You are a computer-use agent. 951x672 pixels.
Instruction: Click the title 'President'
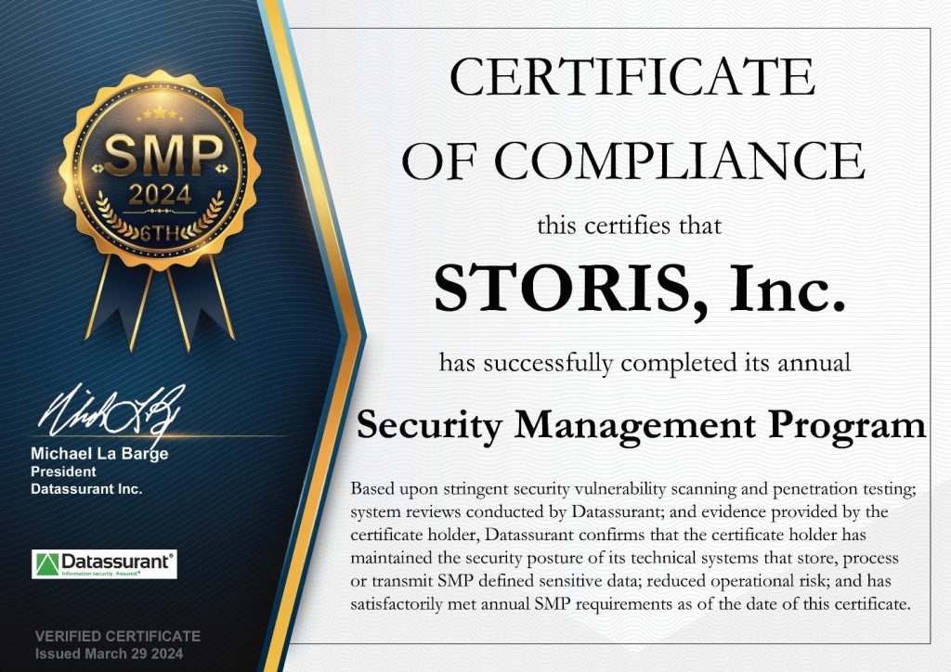(64, 472)
